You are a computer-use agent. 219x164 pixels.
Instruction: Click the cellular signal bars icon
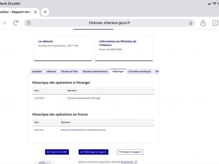click(210, 4)
